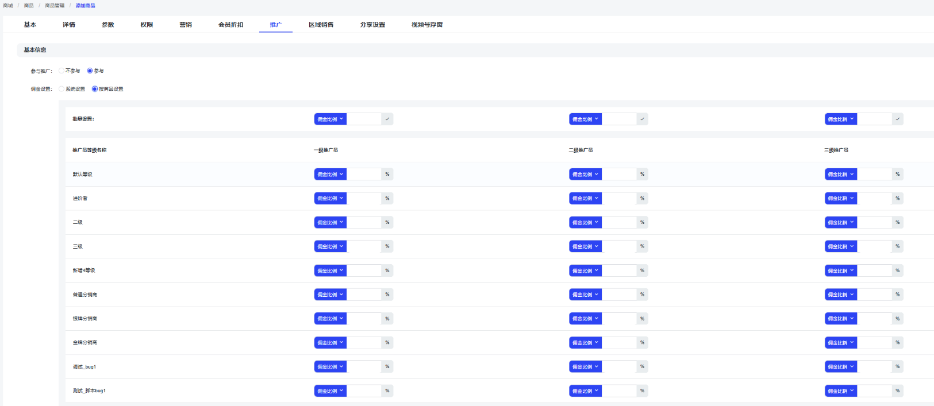
Task: Switch to the 基本 tab
Action: tap(30, 25)
